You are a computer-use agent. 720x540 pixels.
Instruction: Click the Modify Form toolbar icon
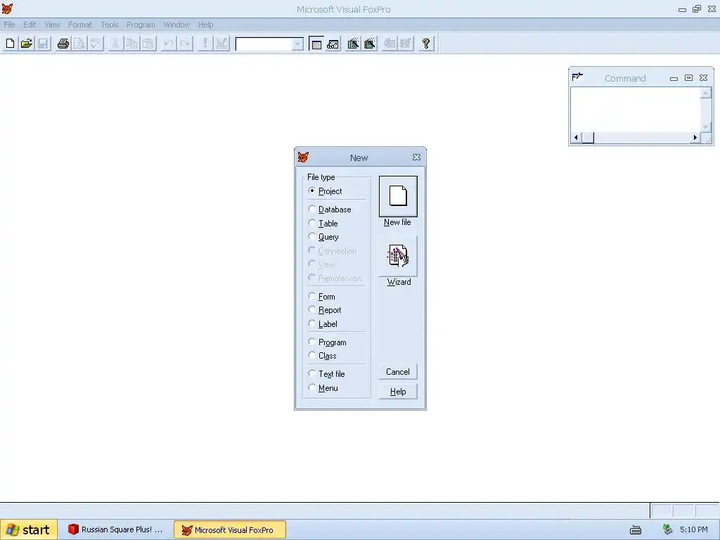tap(221, 44)
